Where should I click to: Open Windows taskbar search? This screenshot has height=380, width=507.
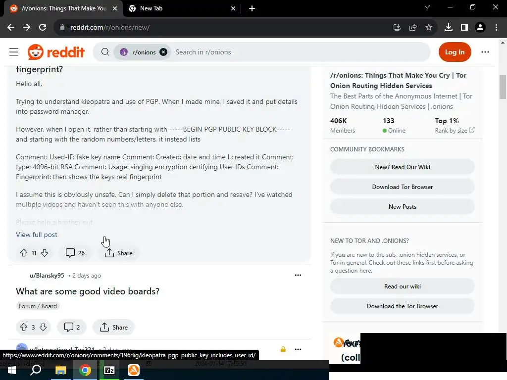click(36, 370)
